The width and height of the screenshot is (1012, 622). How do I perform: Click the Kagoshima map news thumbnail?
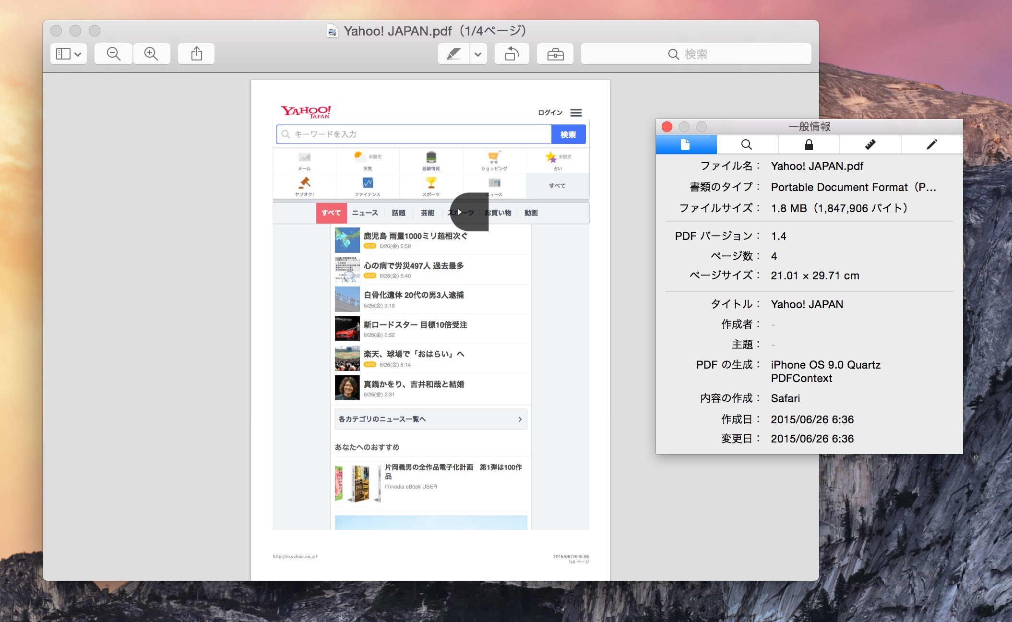click(x=347, y=240)
